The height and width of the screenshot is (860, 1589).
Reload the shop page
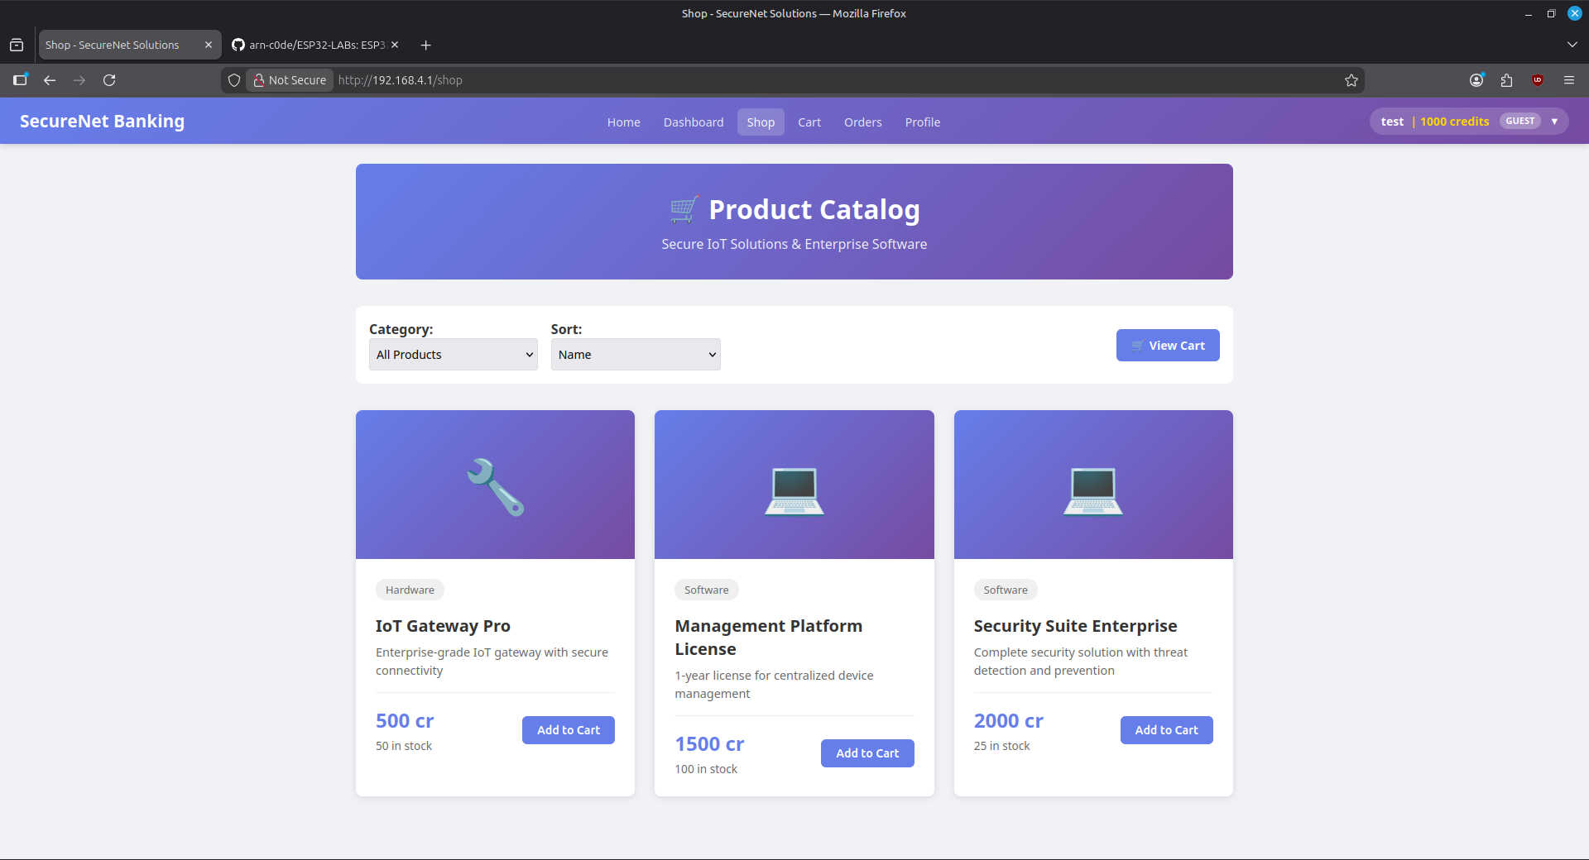pyautogui.click(x=109, y=80)
